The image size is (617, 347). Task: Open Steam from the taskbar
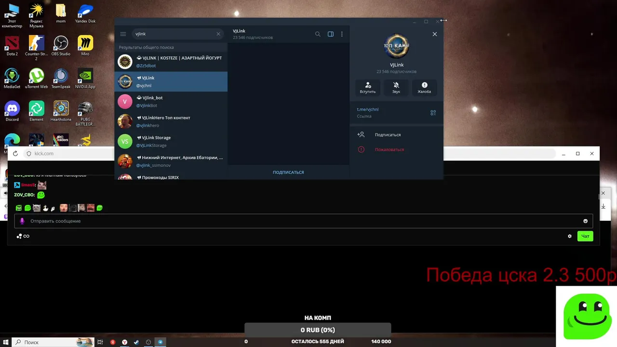[x=136, y=342]
